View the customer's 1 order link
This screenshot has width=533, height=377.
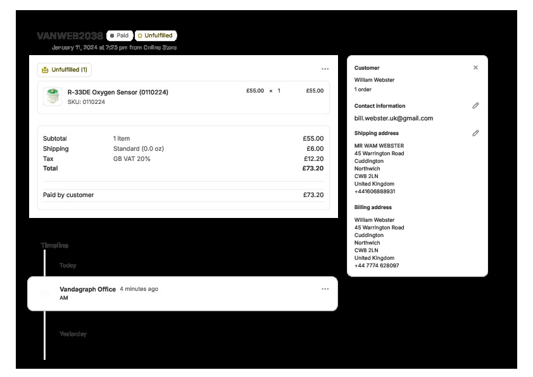coord(363,89)
